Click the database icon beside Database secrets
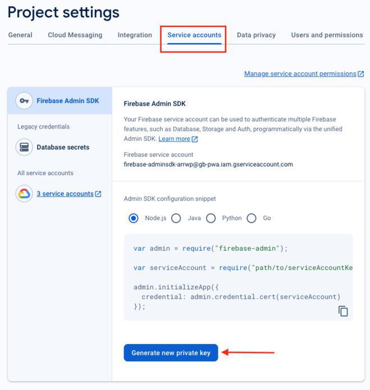Screen dimensions: 370x390 (24, 148)
